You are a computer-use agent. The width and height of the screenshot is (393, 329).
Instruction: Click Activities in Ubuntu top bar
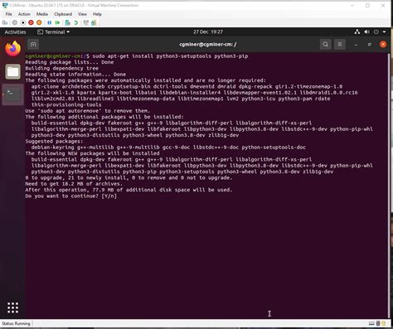[15, 32]
